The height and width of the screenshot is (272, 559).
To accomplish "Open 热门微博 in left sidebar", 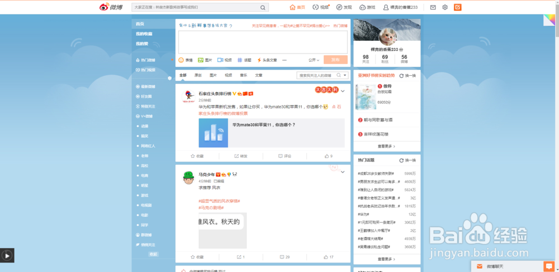I will tap(146, 60).
